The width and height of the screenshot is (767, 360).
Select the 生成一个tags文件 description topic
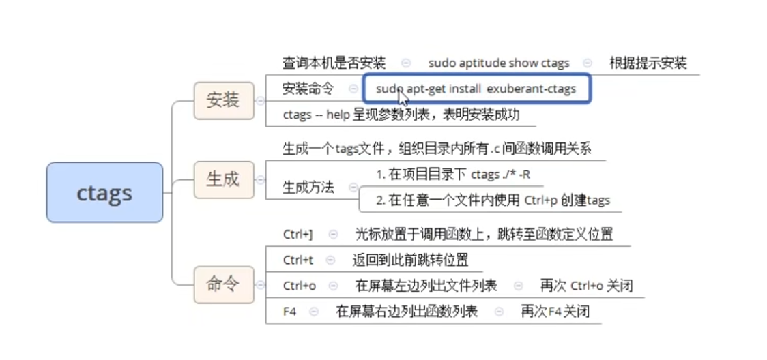(437, 149)
